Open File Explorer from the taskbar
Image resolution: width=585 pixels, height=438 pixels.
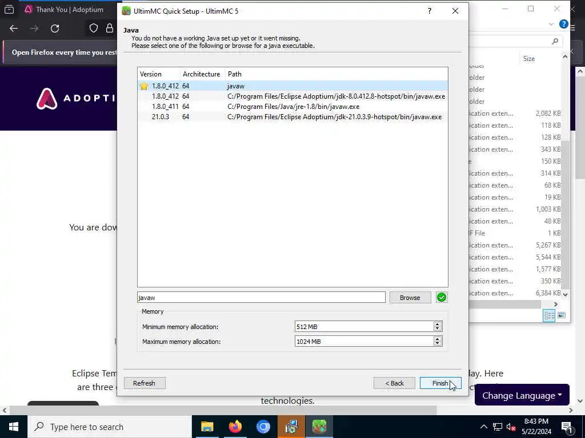tap(207, 427)
